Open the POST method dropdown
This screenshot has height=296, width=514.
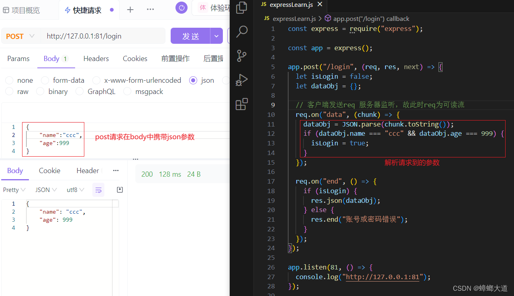coord(20,36)
